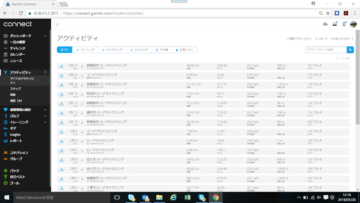360x203 pixels.
Task: Click the search magnifier button
Action: (350, 50)
